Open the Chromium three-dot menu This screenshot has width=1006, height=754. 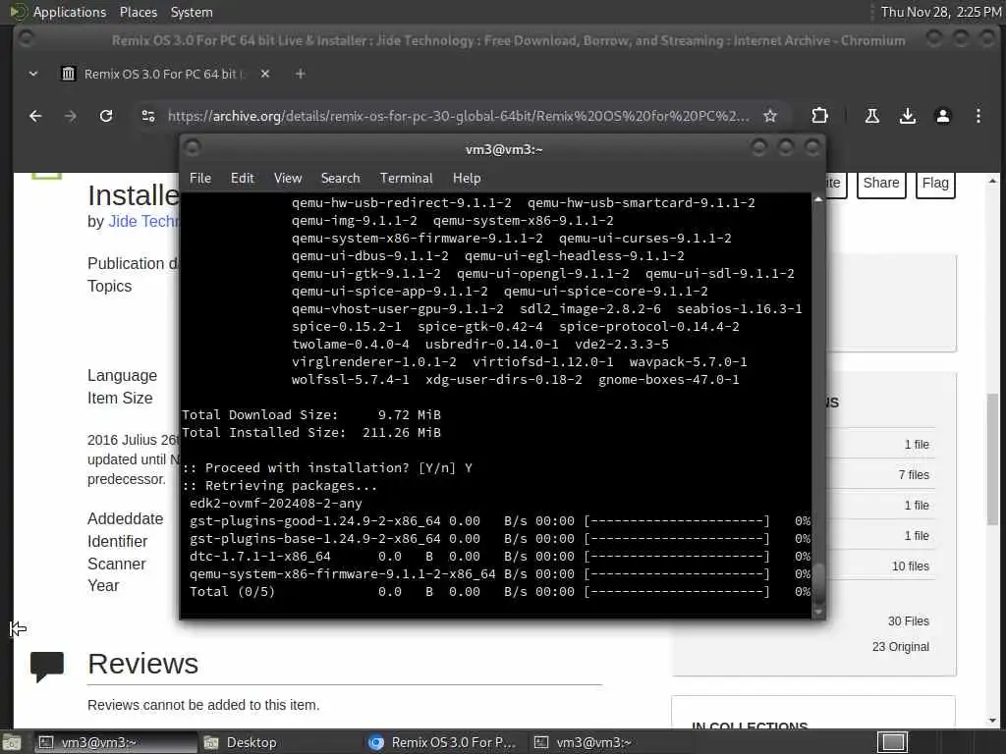978,116
